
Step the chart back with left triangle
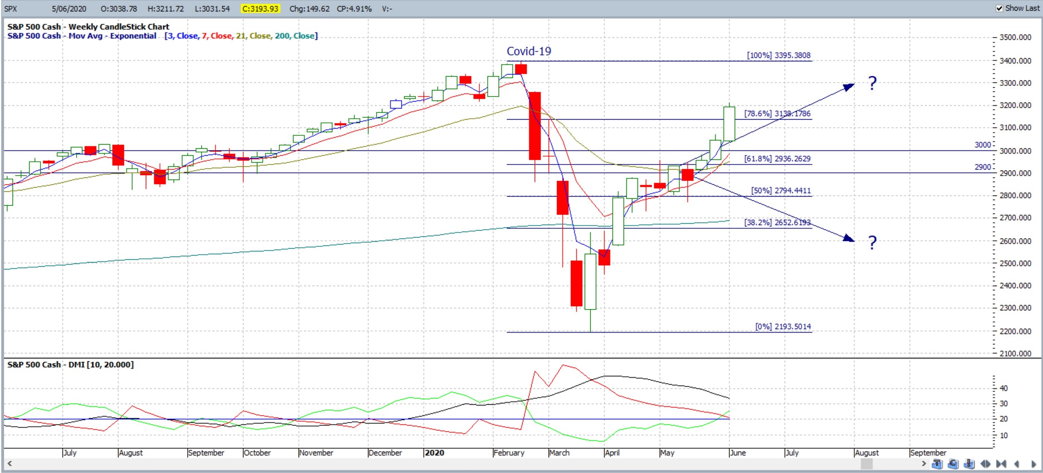1017,464
